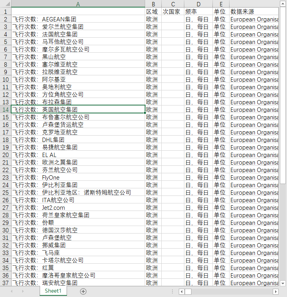The width and height of the screenshot is (287, 297).
Task: Select cell '飞行次数: 易捷航空集团'
Action: [78, 147]
